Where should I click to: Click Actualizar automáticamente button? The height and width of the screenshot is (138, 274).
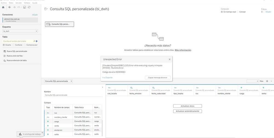pos(188,111)
